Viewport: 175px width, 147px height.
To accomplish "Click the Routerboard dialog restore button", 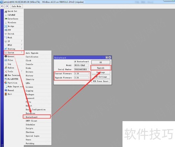I will click(107, 58).
